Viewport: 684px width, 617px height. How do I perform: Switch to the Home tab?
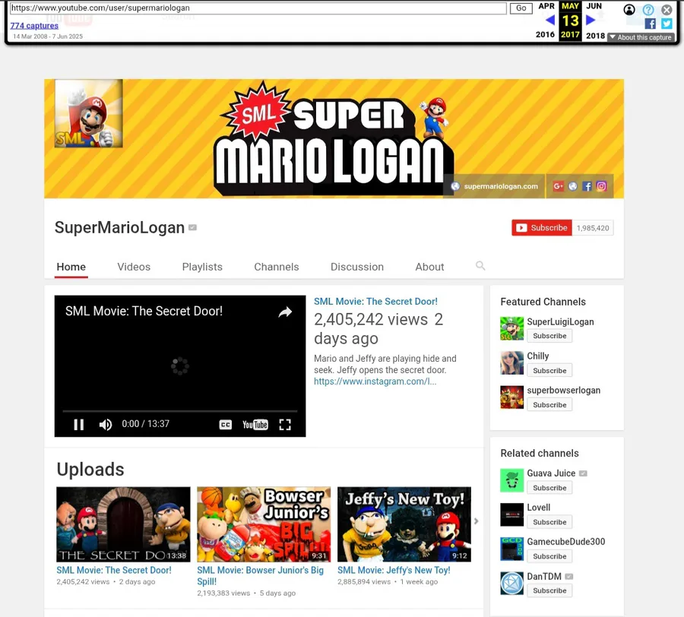[71, 267]
